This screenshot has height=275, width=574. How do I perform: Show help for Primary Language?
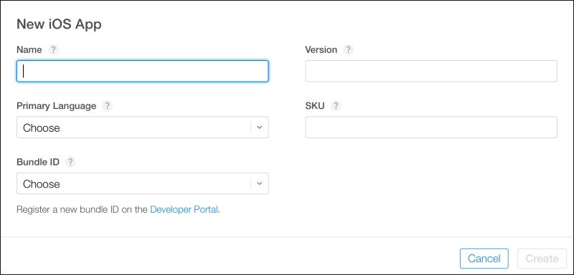tap(107, 106)
